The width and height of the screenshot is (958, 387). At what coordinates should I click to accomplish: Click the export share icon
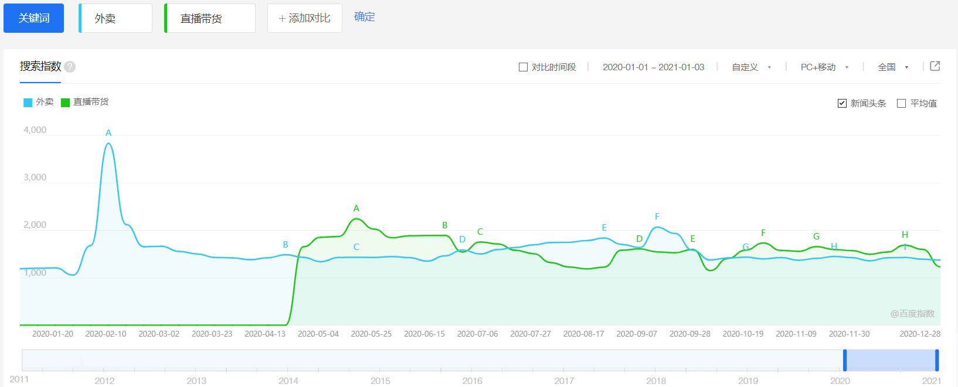coord(935,66)
